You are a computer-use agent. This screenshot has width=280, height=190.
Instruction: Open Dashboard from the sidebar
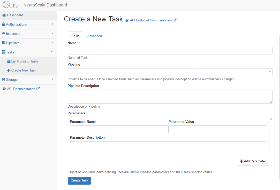pyautogui.click(x=28, y=15)
